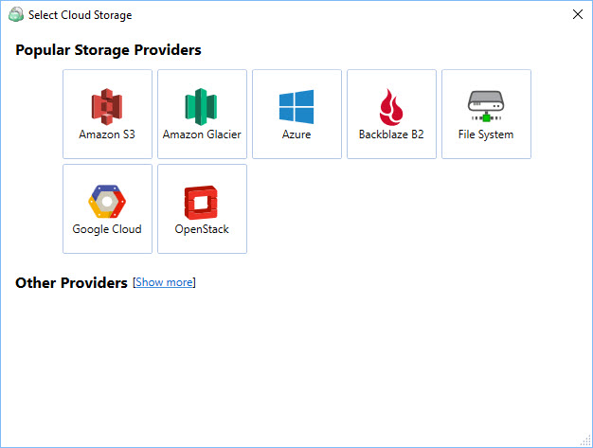This screenshot has width=593, height=448.
Task: Choose the Amazon Glacier storage tile
Action: pyautogui.click(x=202, y=114)
